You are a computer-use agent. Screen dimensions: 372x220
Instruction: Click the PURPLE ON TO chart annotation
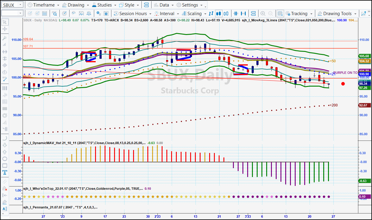coord(346,73)
